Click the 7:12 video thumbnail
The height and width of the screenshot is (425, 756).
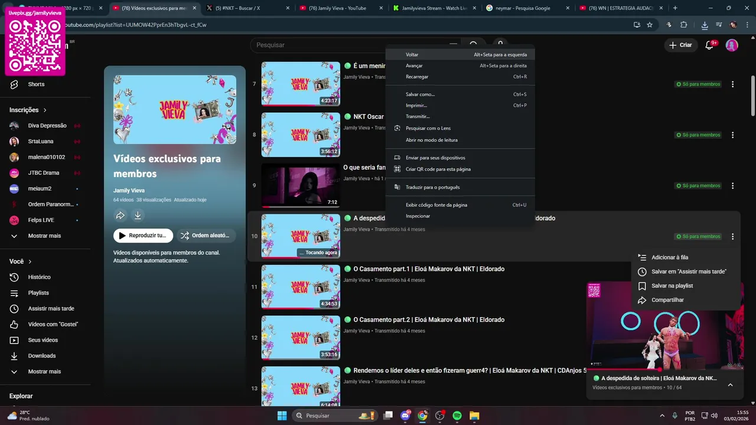coord(301,185)
